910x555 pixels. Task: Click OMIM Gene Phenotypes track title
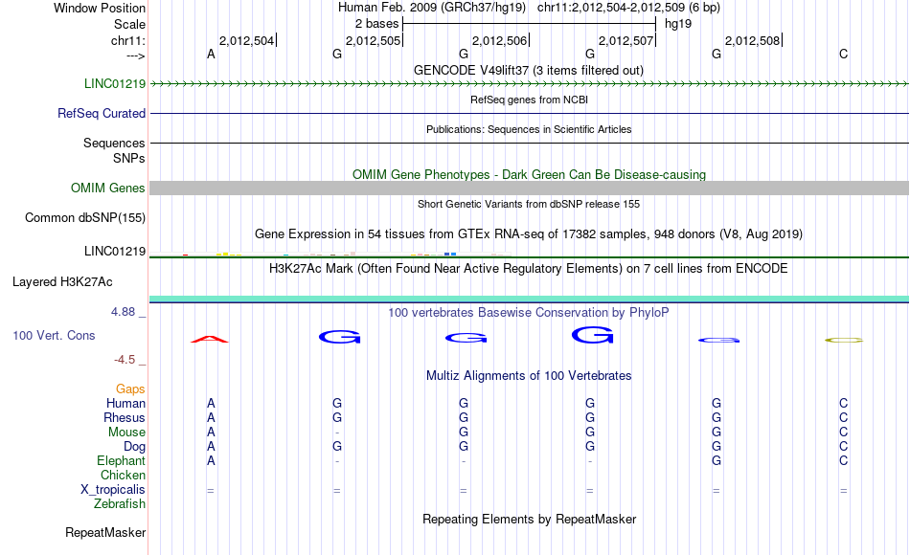pos(529,174)
